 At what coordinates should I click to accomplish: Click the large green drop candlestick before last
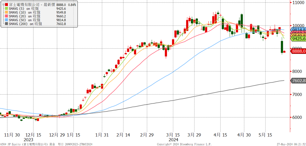click(x=282, y=47)
